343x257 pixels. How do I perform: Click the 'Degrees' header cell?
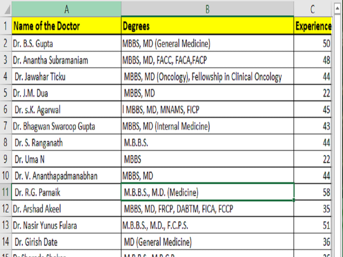208,26
